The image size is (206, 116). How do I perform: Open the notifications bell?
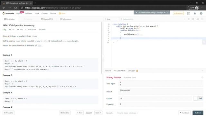(195, 14)
